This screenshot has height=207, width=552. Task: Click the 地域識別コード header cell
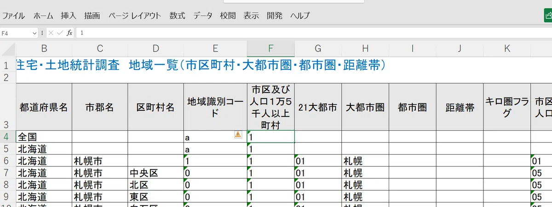pos(215,107)
